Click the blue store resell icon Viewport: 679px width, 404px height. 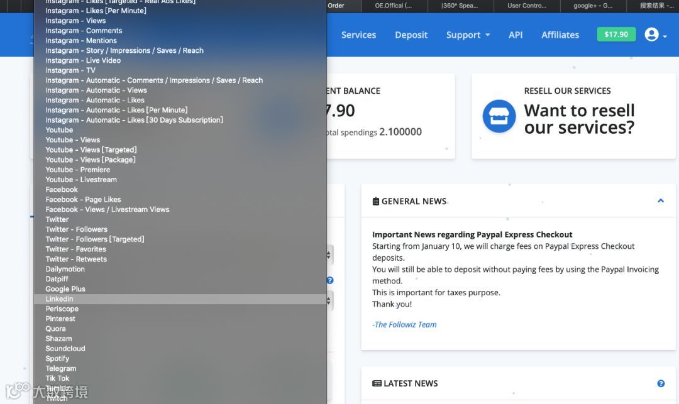coord(499,116)
